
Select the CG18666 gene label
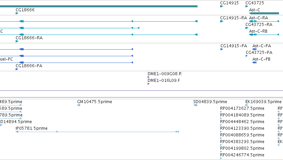(x=25, y=10)
